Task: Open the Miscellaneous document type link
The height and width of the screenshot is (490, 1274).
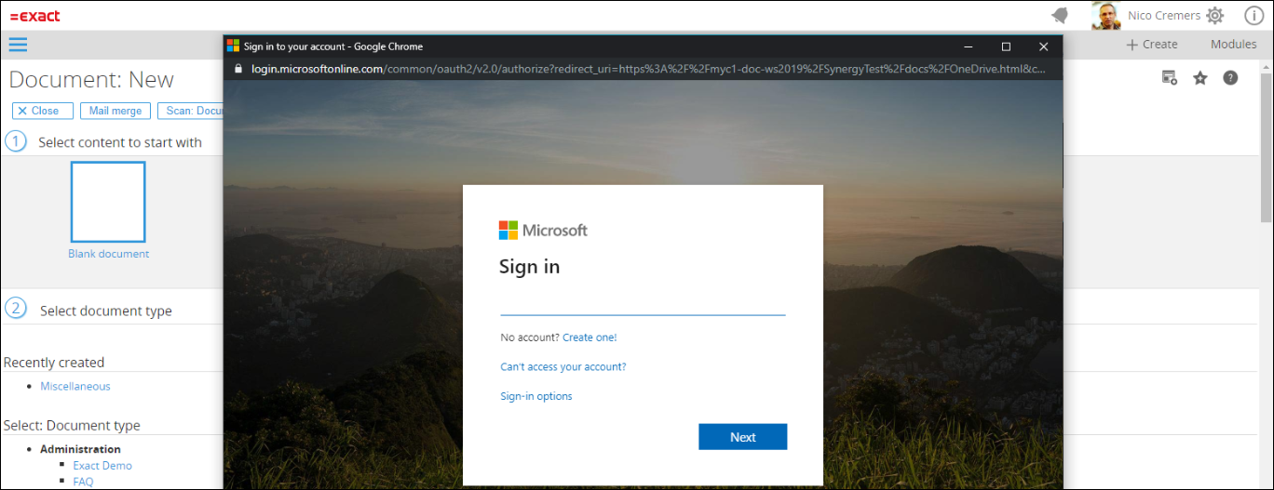Action: (x=75, y=386)
